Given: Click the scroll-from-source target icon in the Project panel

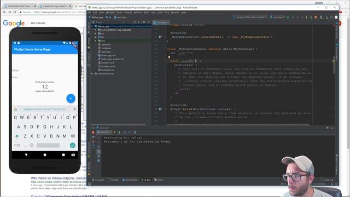Looking at the screenshot, I should point(135,22).
